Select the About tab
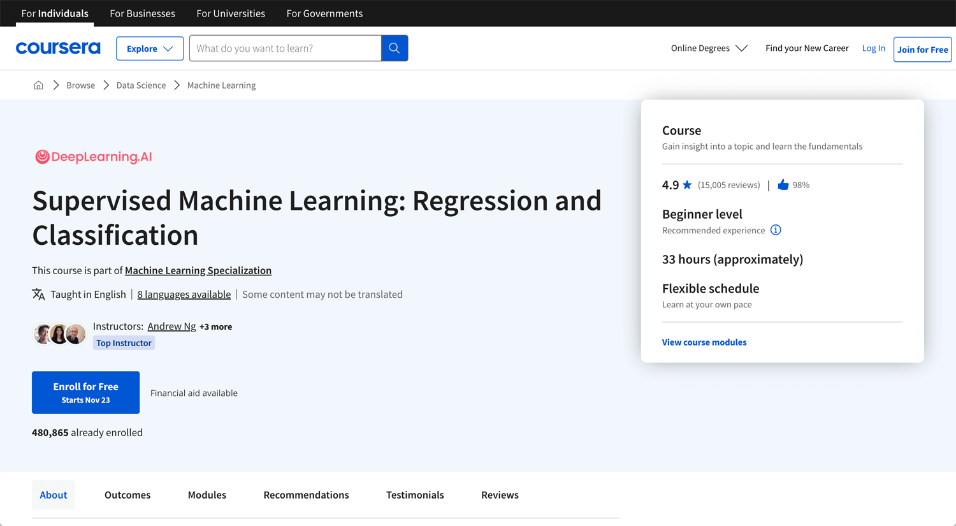The width and height of the screenshot is (956, 526). pyautogui.click(x=54, y=495)
